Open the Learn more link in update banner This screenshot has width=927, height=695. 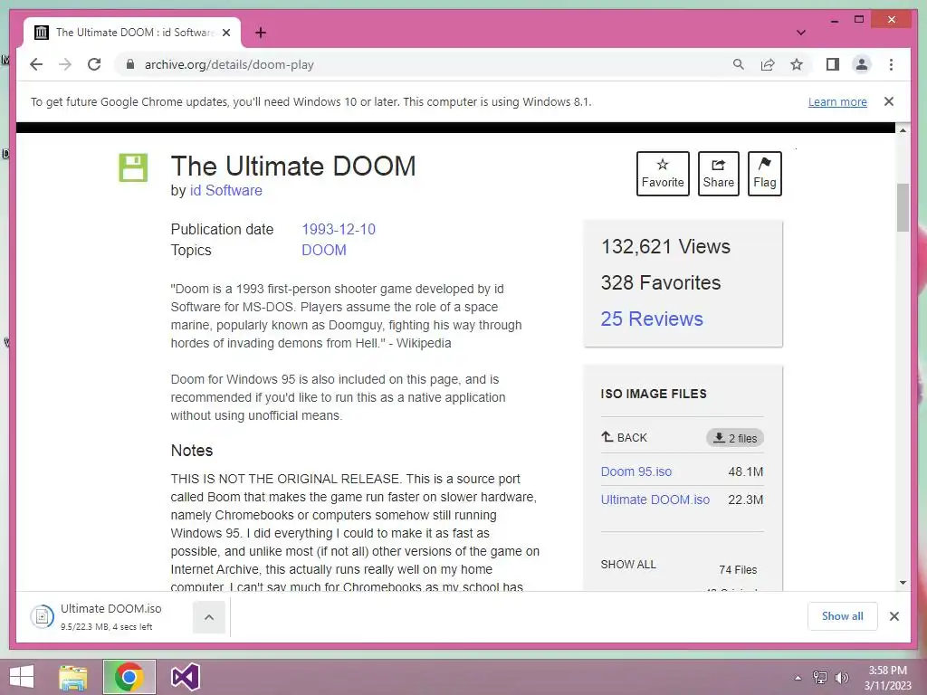[837, 101]
